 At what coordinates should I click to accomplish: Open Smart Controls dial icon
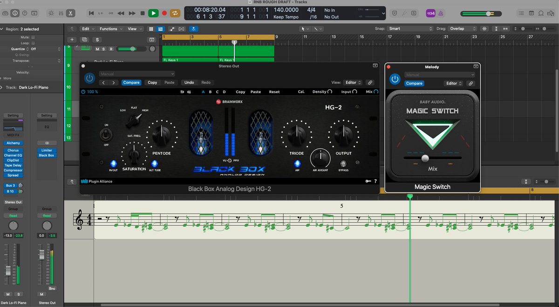click(50, 13)
